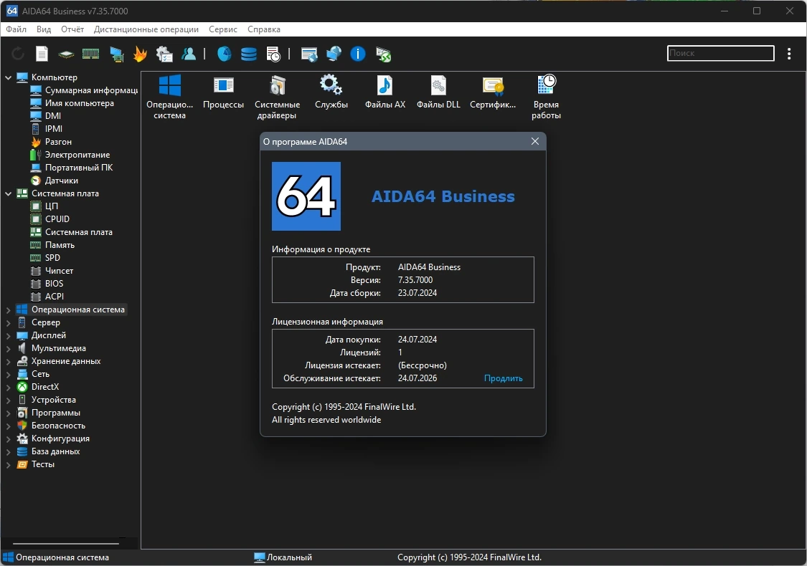Viewport: 807px width, 566px height.
Task: Open the Время работы icon
Action: (x=546, y=97)
